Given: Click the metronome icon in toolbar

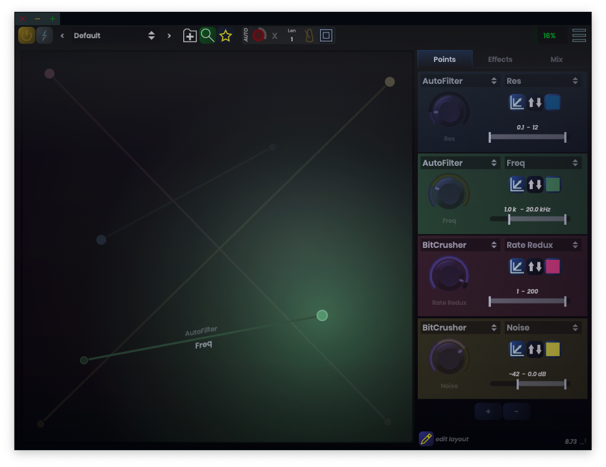Looking at the screenshot, I should (x=309, y=36).
